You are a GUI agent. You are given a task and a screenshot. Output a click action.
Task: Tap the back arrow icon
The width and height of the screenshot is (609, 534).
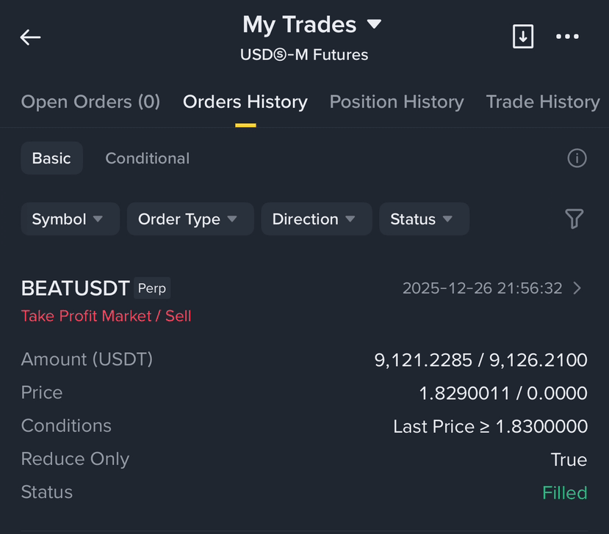point(30,37)
